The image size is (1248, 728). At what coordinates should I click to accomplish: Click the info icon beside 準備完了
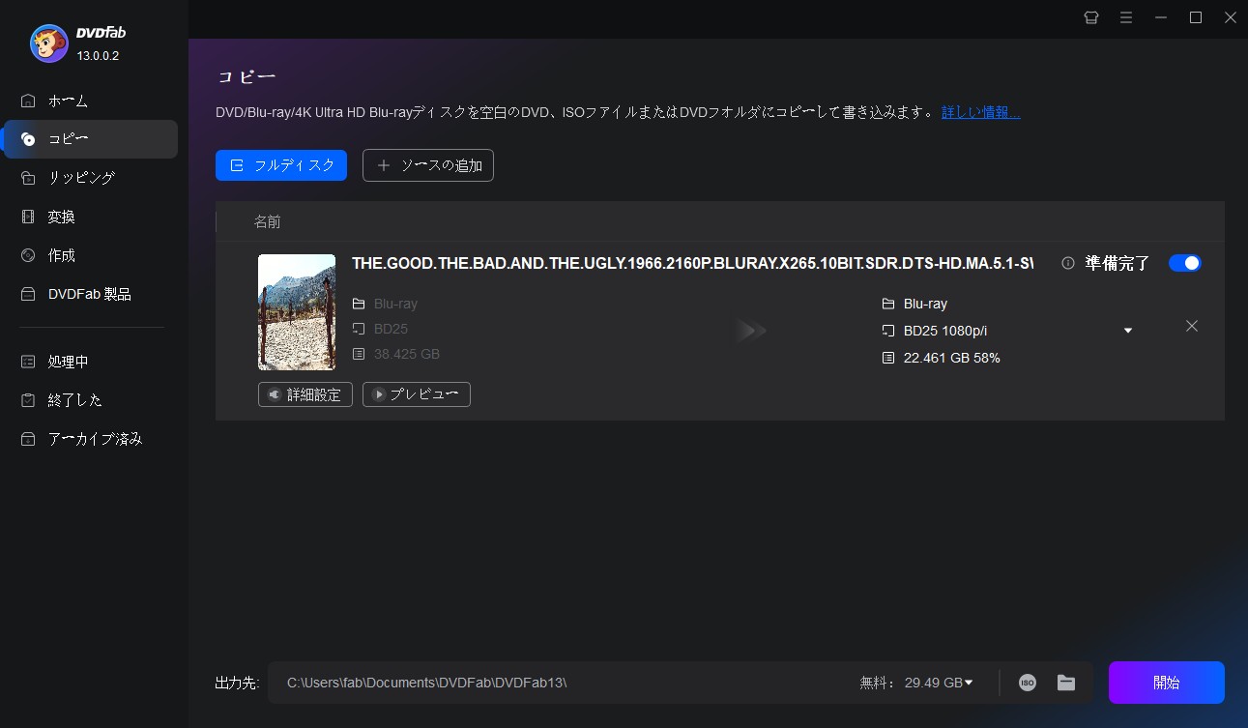click(1068, 263)
